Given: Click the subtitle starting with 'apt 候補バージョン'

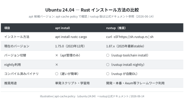Looking at the screenshot, I should [91, 17].
